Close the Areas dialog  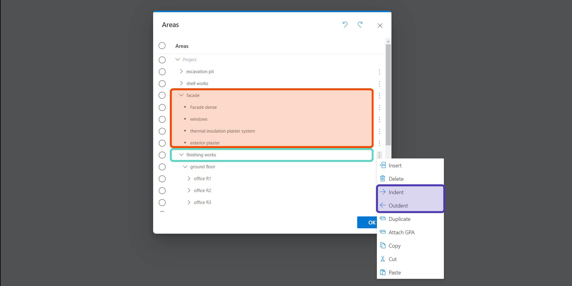click(380, 26)
